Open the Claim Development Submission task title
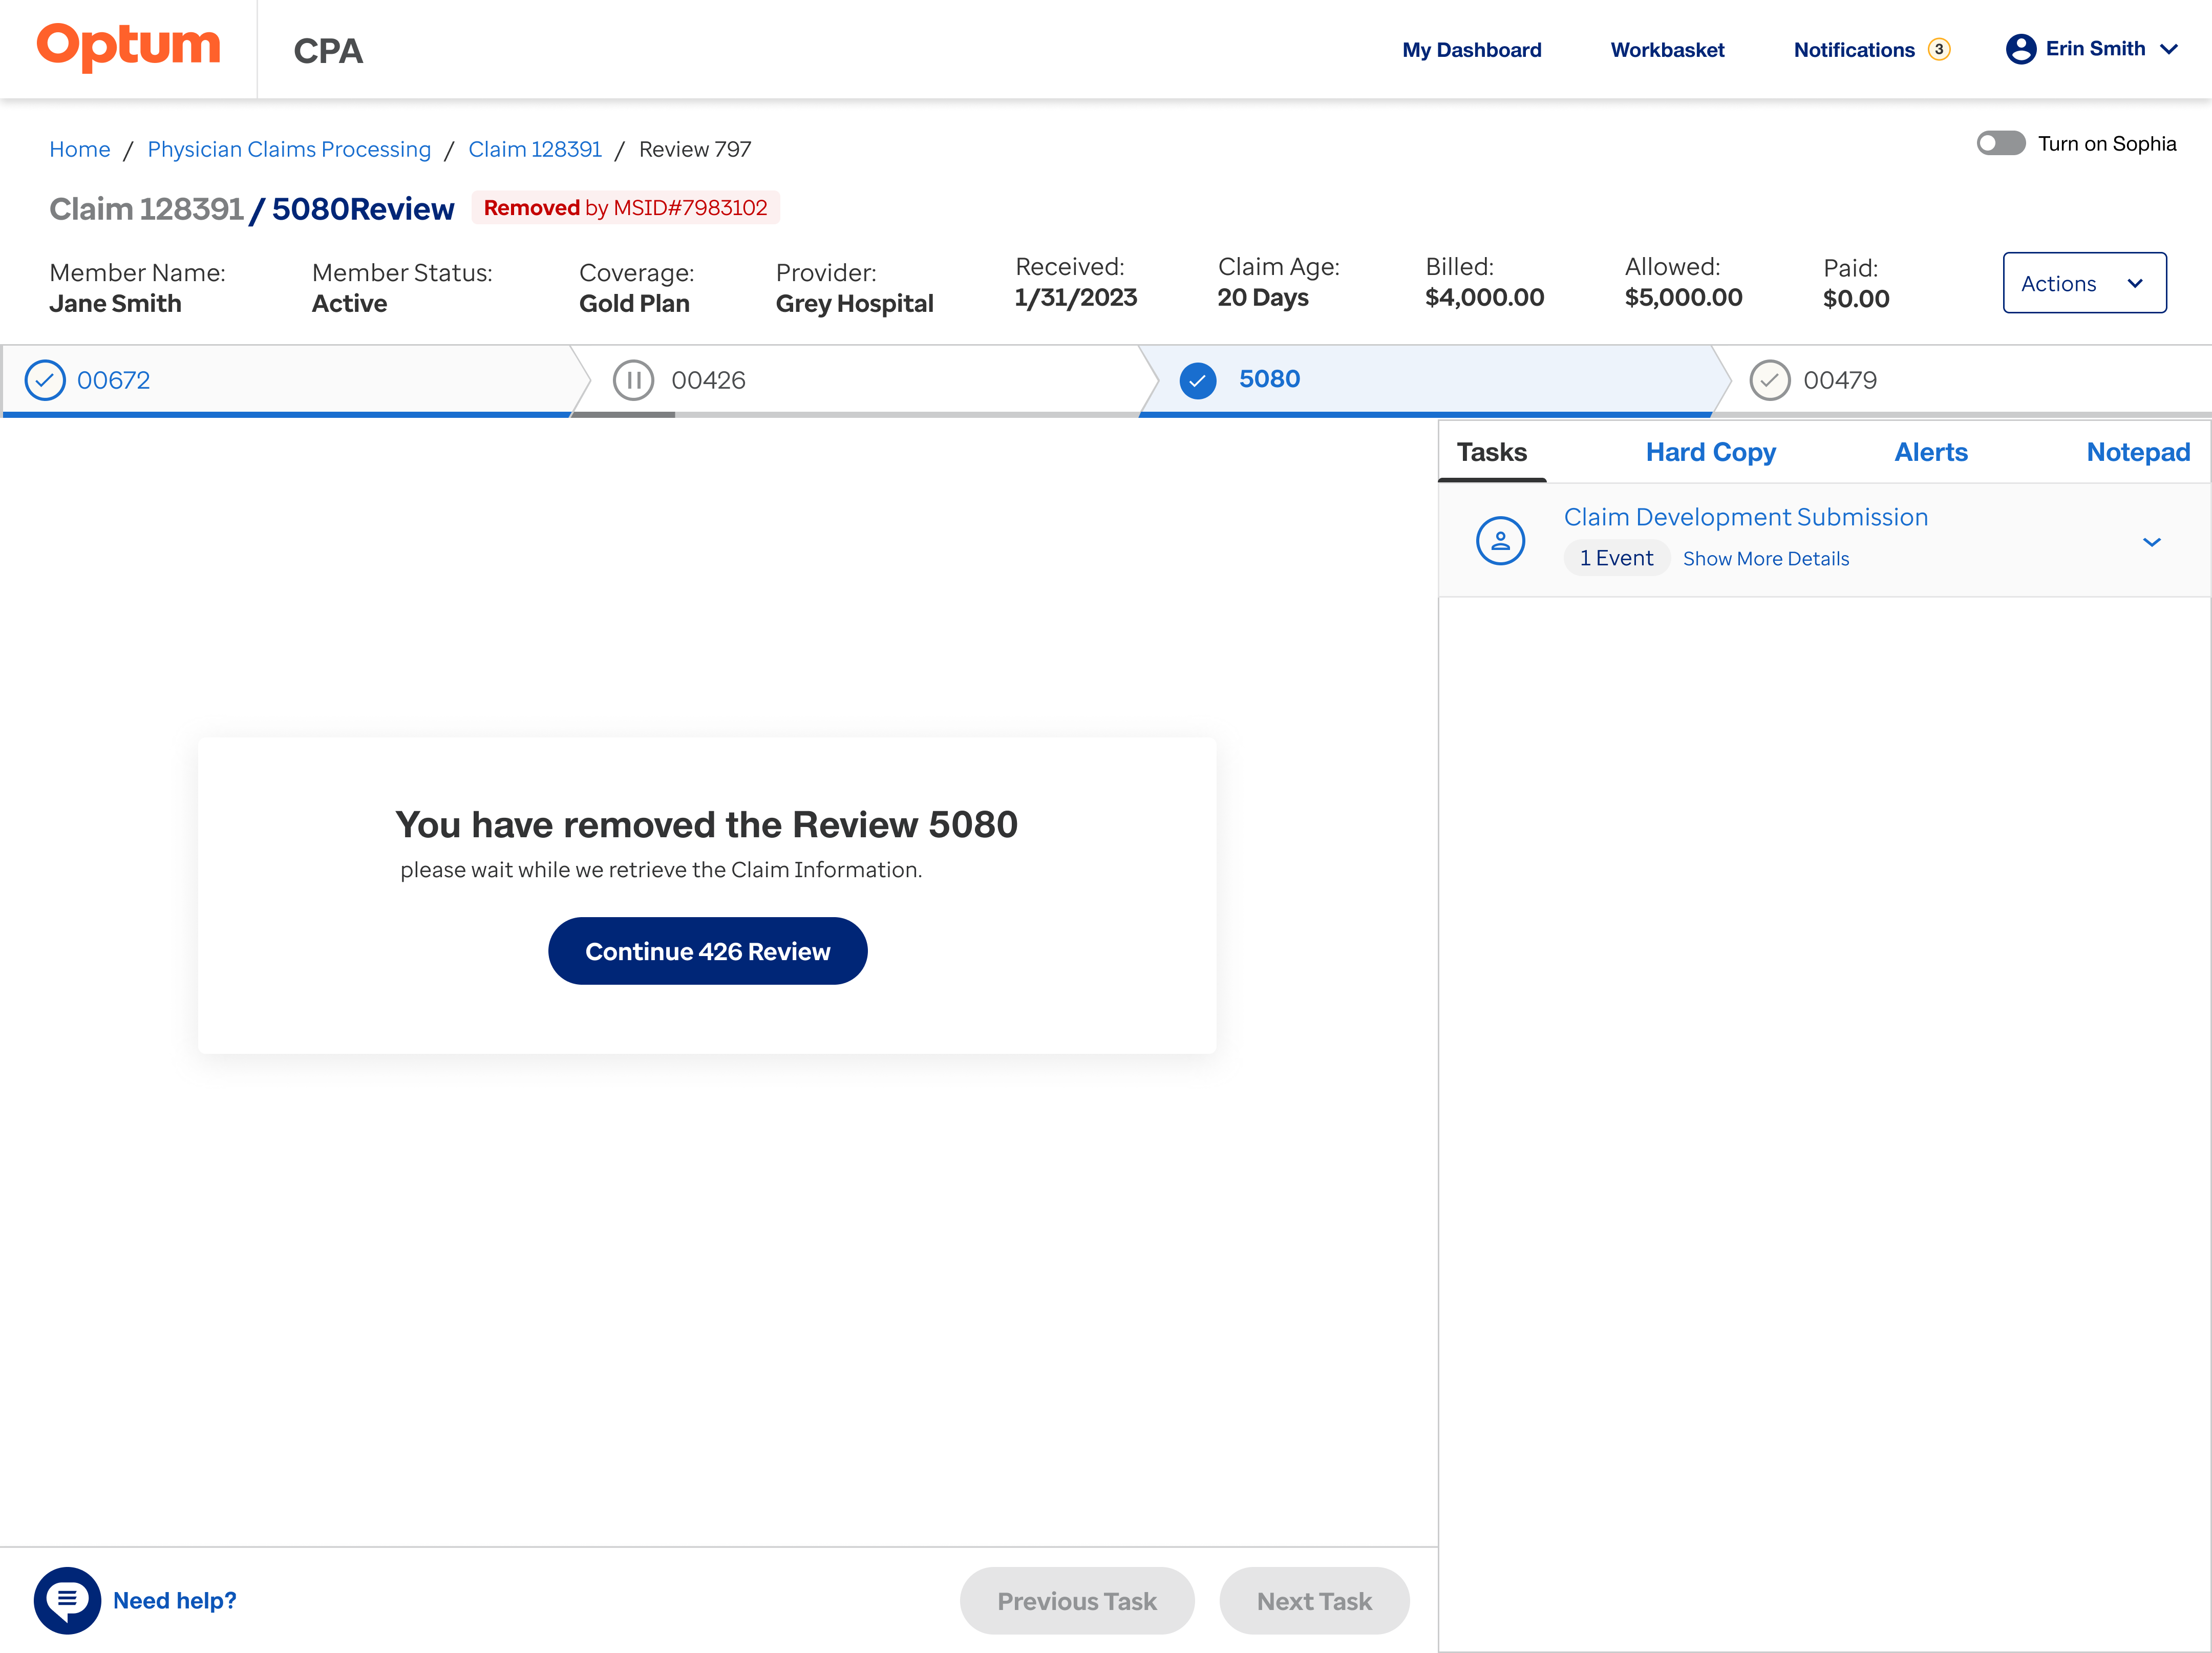 coord(1745,517)
